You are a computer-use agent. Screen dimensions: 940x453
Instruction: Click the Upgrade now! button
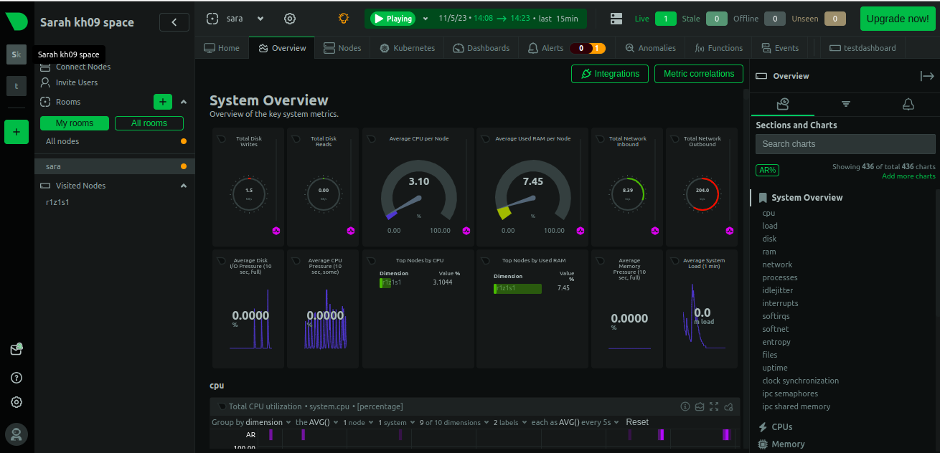(897, 19)
